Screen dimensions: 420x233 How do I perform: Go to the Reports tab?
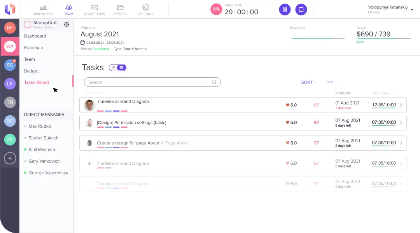pos(120,10)
